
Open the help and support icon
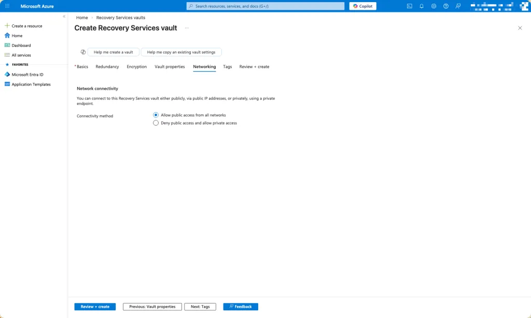pos(445,6)
